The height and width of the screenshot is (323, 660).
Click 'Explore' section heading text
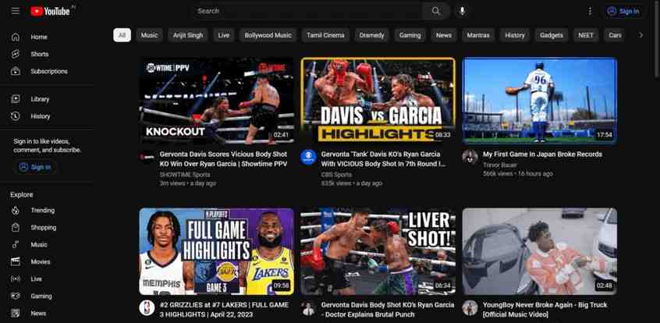point(22,194)
